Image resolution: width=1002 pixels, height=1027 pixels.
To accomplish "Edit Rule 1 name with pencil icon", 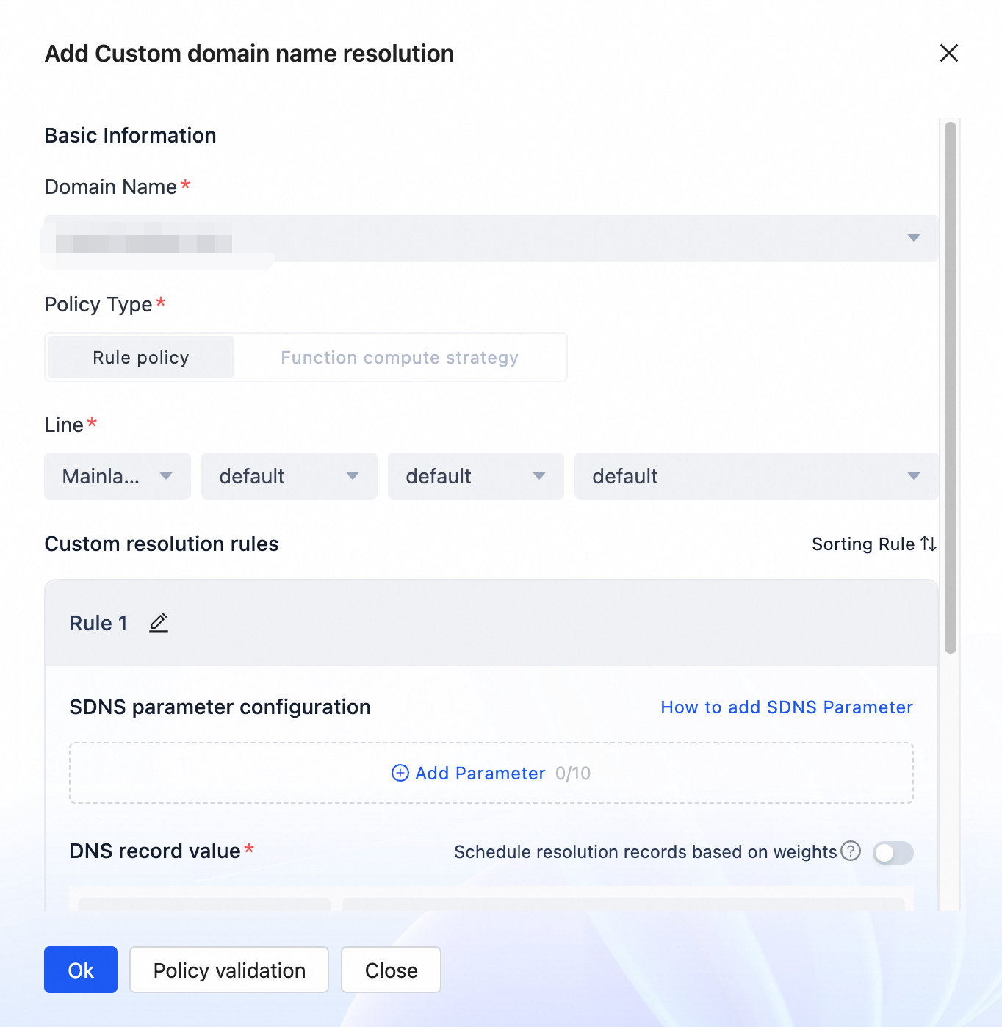I will tap(159, 623).
